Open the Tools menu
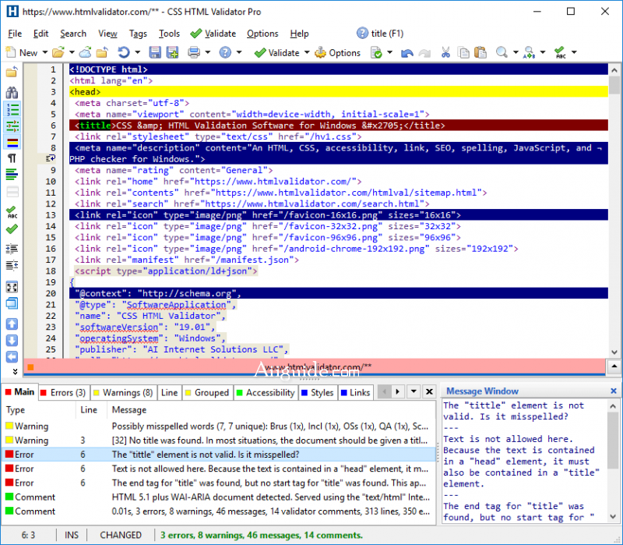Screen dimensions: 623x545 pos(169,34)
